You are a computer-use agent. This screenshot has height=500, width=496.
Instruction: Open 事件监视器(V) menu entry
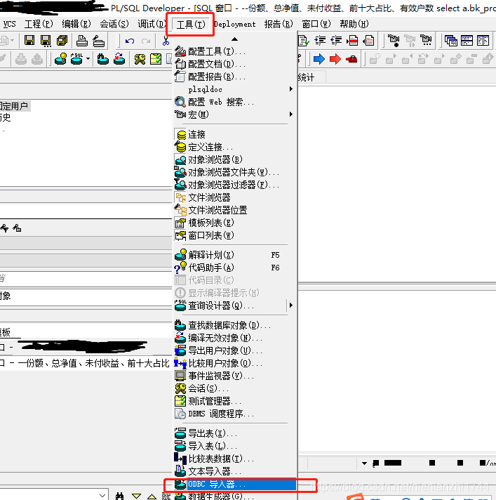click(235, 376)
